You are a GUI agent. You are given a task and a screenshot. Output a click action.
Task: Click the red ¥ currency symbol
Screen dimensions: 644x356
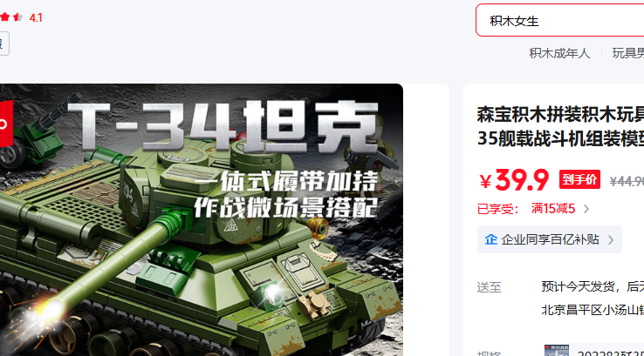coord(485,181)
